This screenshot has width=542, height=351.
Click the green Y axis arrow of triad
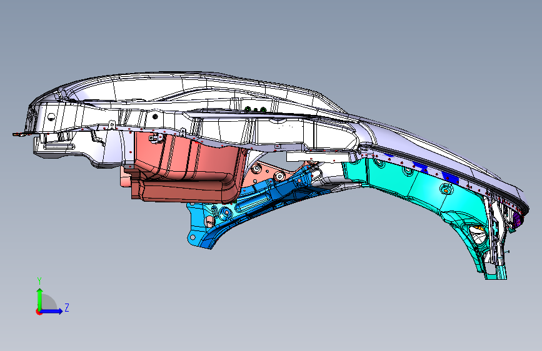[40, 299]
